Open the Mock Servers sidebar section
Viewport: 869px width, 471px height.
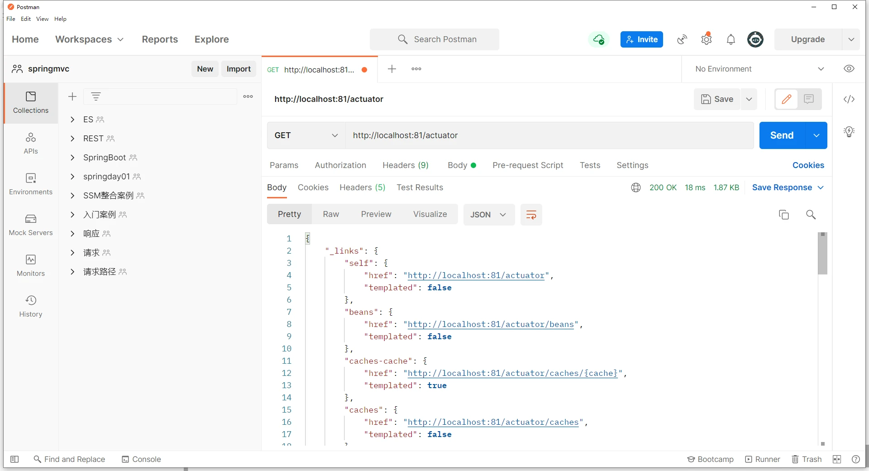click(31, 225)
